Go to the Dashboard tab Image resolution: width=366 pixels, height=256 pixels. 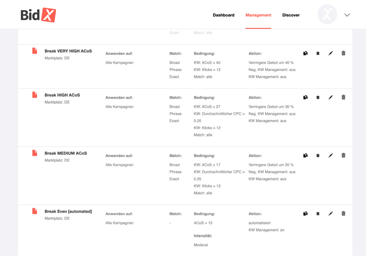coord(223,15)
